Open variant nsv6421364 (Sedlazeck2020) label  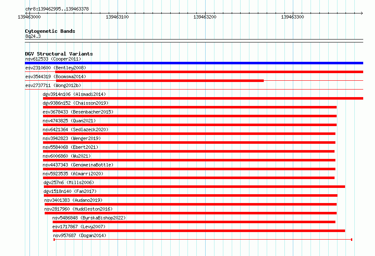(75, 129)
